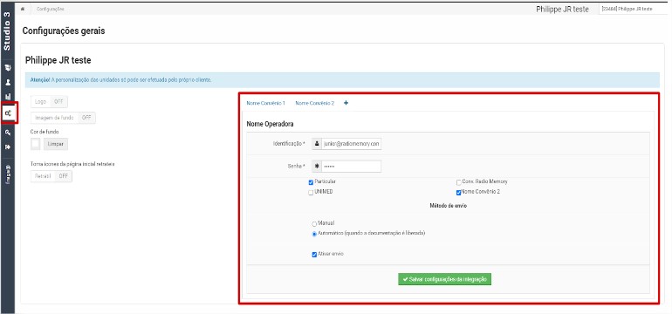Open the background color swatch
672x314 pixels.
tap(36, 144)
